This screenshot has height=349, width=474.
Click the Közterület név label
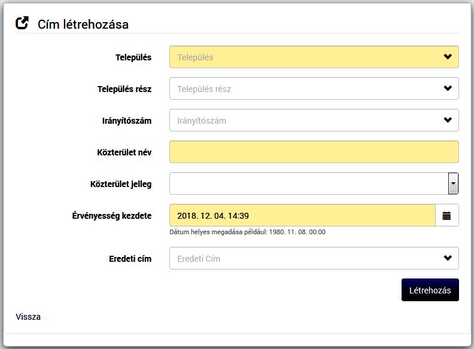point(124,152)
